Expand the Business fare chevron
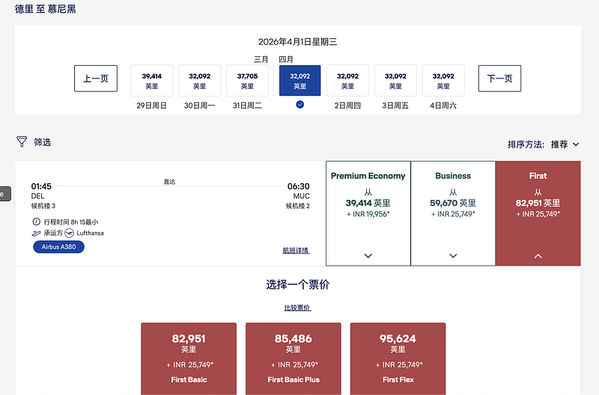599x395 pixels. (453, 256)
